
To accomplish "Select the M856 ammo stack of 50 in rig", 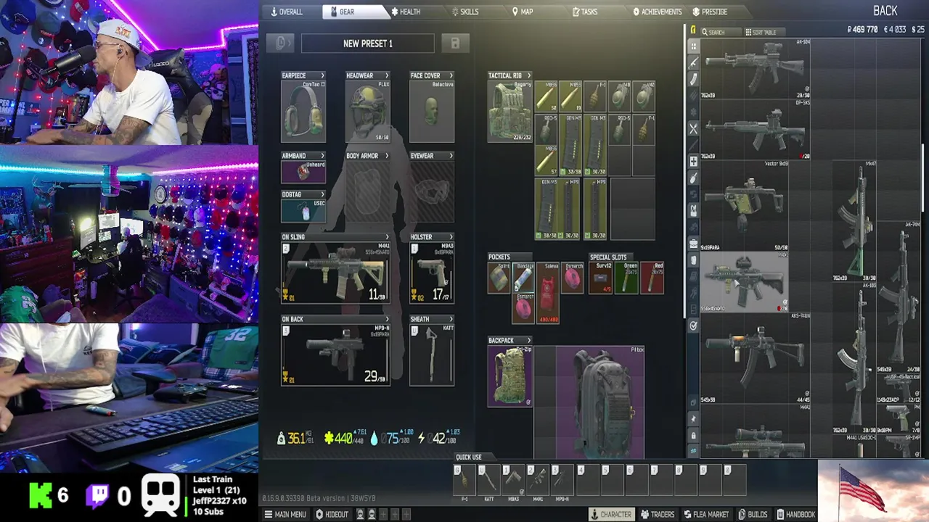I will (x=546, y=96).
